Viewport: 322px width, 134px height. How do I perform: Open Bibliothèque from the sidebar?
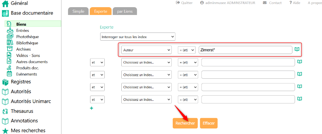27,43
